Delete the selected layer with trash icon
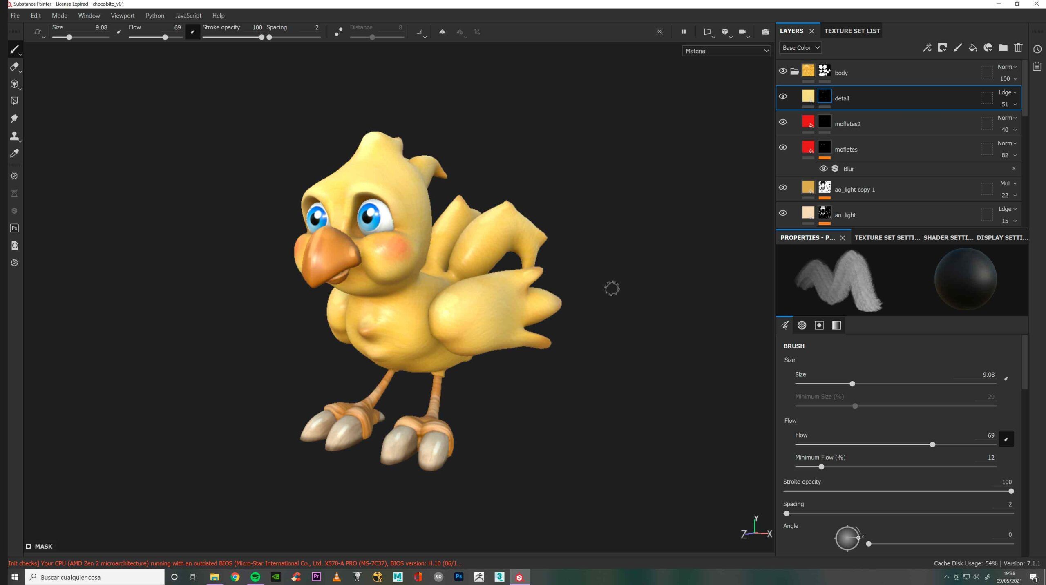Image resolution: width=1046 pixels, height=585 pixels. (1018, 48)
